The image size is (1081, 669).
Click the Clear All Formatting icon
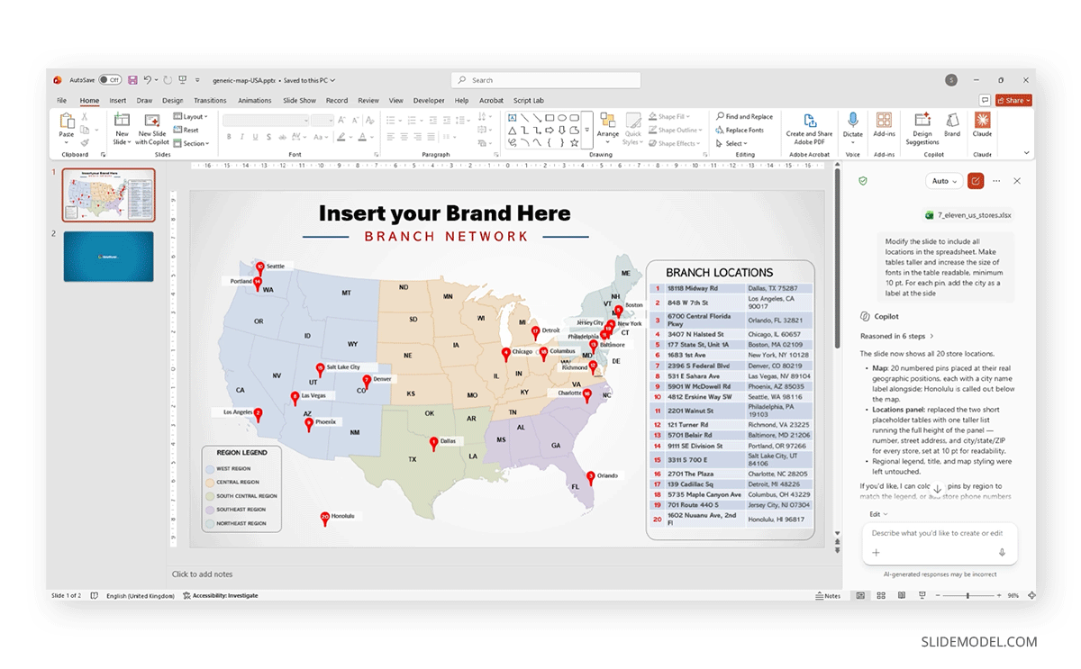[x=370, y=120]
